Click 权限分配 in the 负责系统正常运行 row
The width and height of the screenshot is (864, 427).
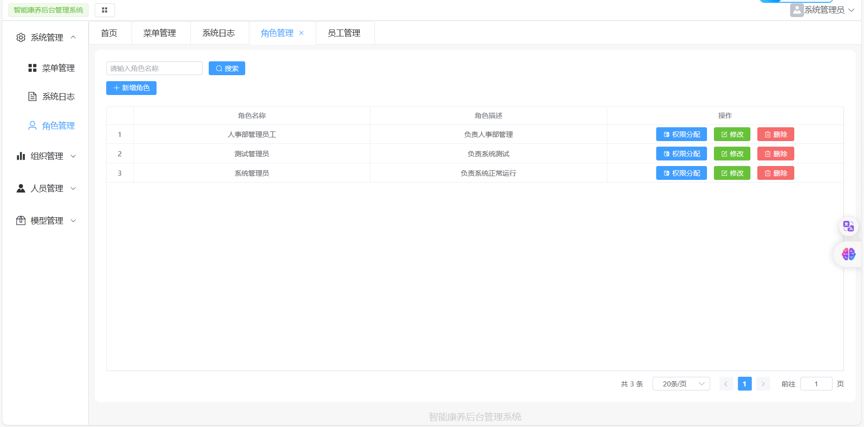click(681, 173)
